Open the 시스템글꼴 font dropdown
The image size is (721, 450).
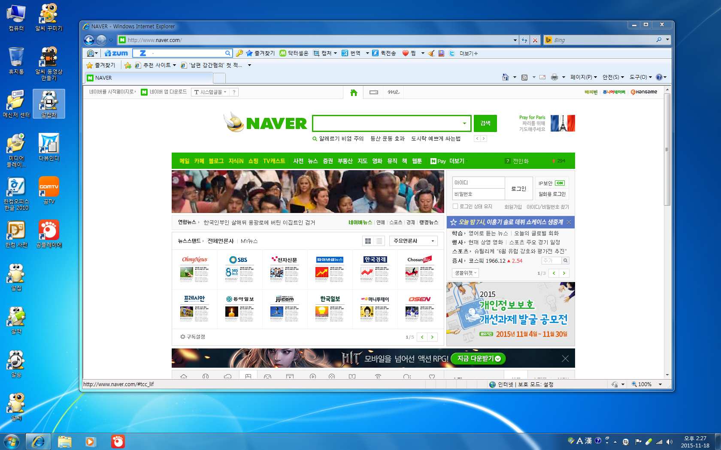coord(210,92)
